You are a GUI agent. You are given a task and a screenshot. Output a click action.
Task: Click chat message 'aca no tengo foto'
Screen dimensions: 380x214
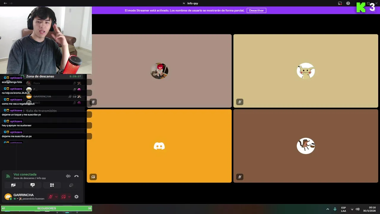12,82
